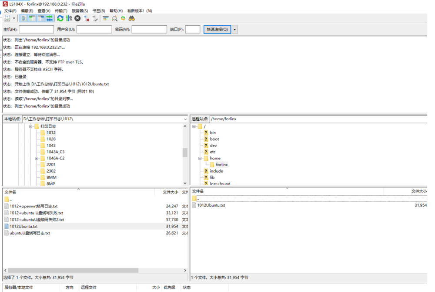435x292 pixels.
Task: Click the process queue toolbar icon
Action: coord(69,18)
